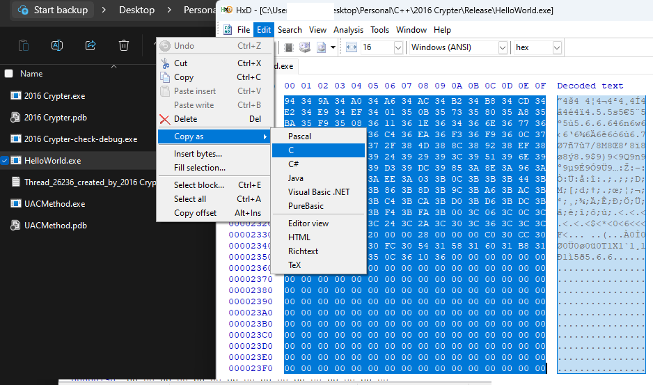This screenshot has width=653, height=385.
Task: Open the Window menu
Action: coord(411,29)
